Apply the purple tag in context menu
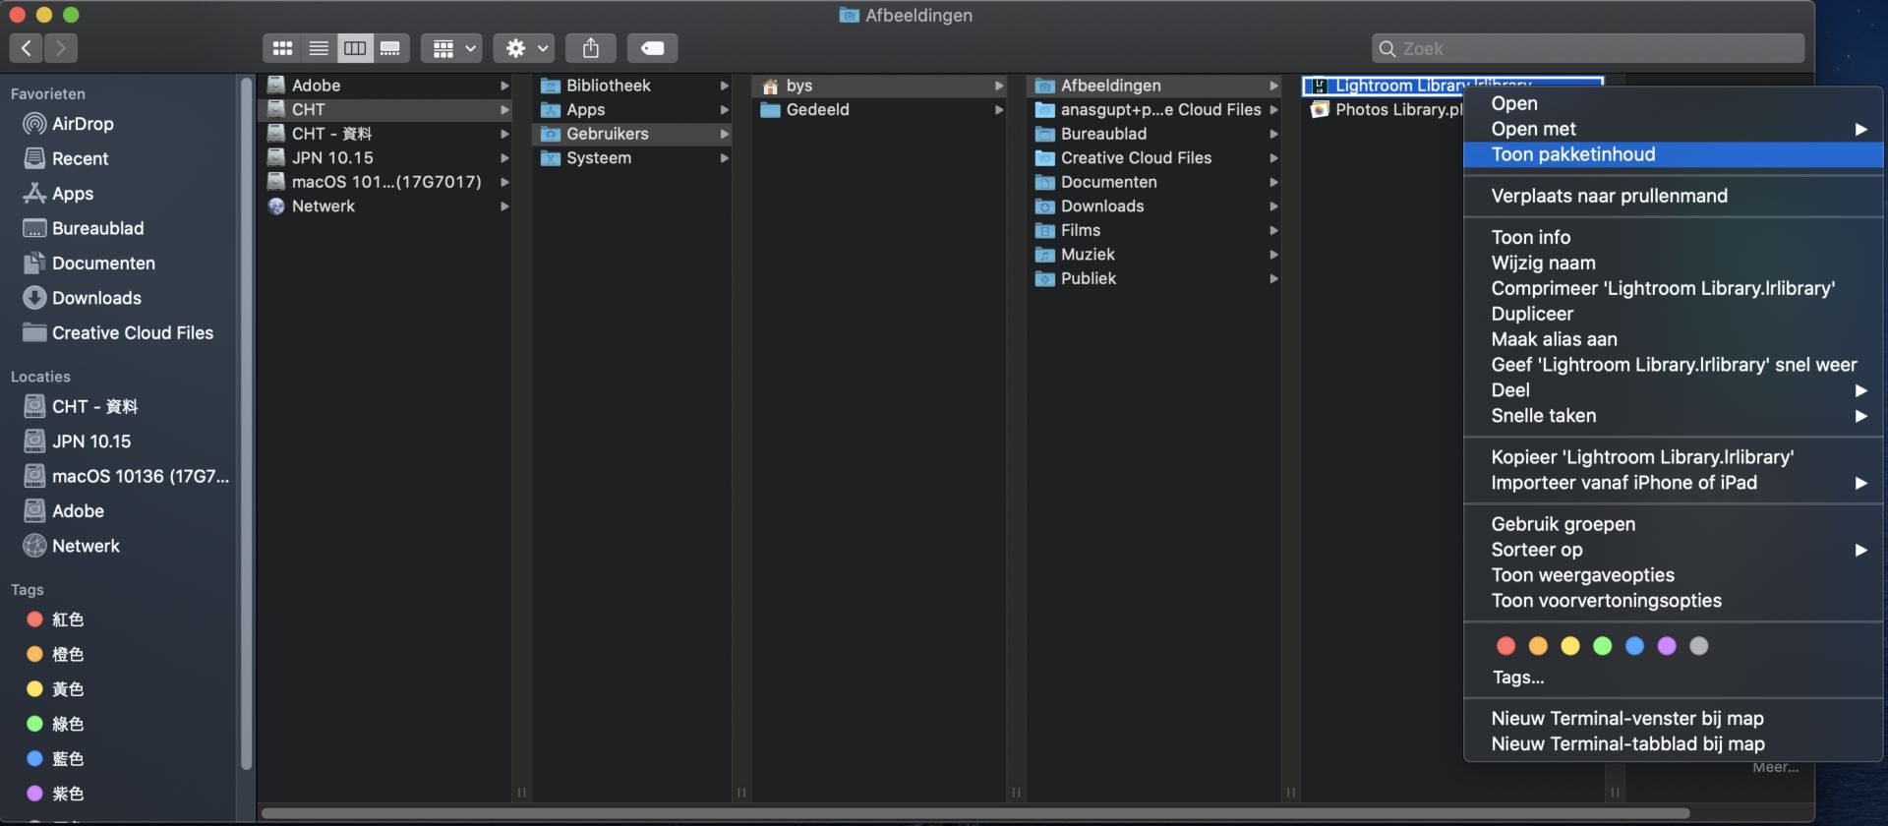Screen dimensions: 1888x826 coord(1667,646)
